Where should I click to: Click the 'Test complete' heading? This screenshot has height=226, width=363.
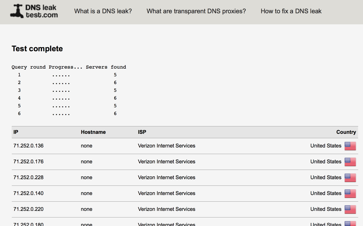coord(37,49)
